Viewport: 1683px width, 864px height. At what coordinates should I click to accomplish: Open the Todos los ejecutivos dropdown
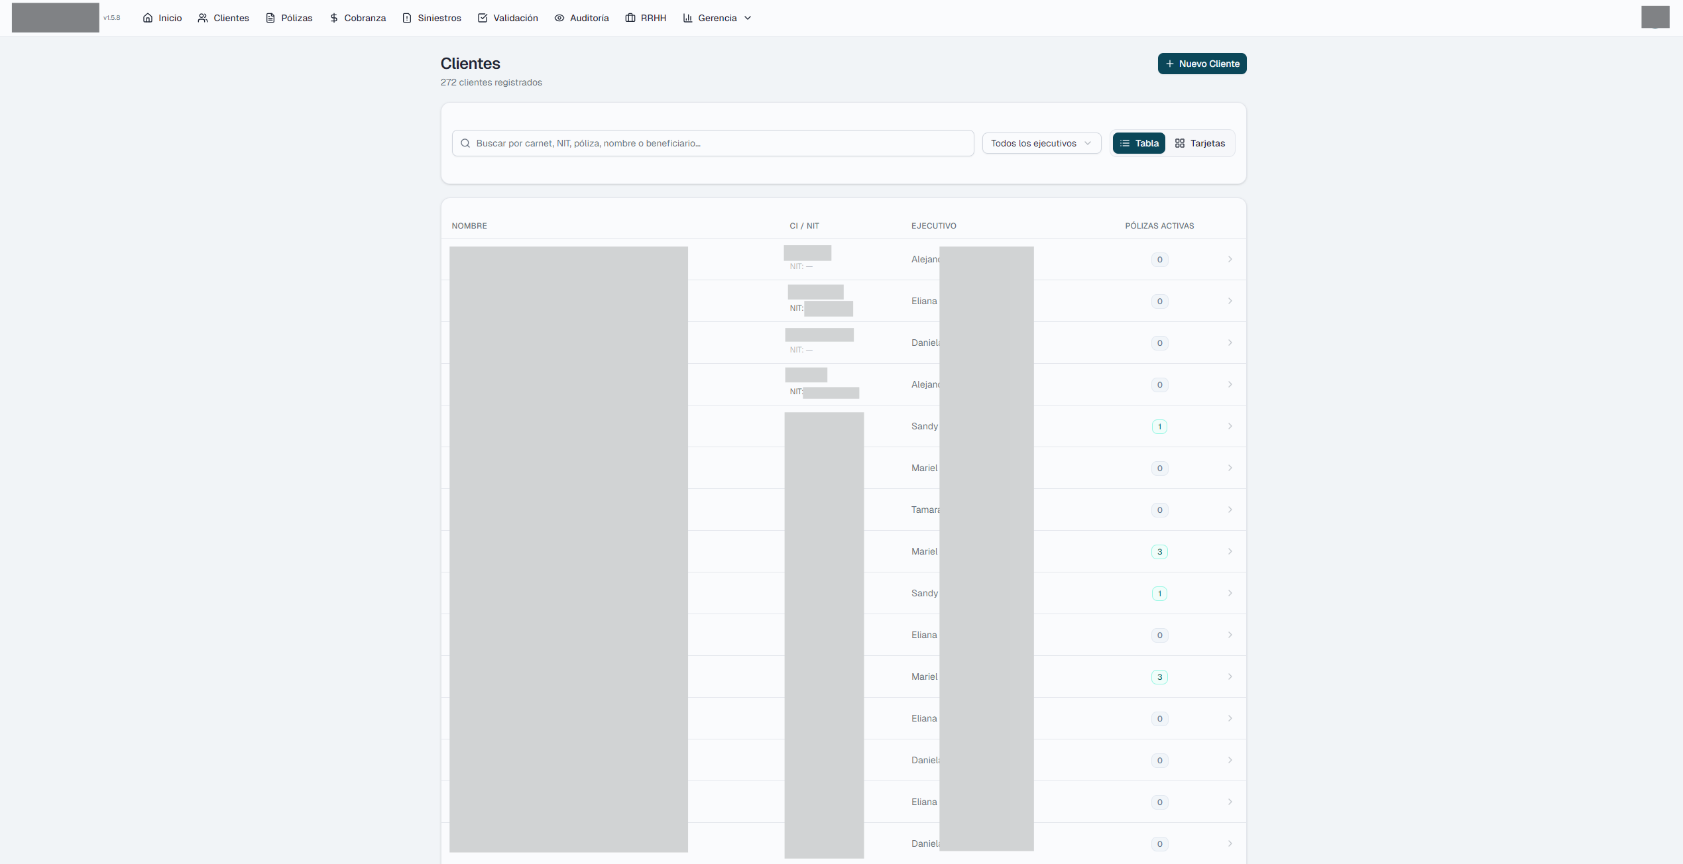(x=1041, y=143)
